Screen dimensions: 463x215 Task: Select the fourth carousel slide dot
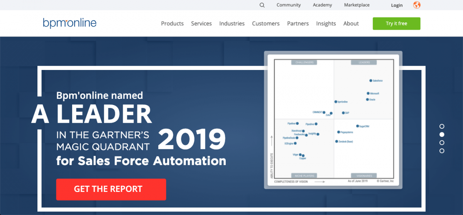click(x=442, y=151)
